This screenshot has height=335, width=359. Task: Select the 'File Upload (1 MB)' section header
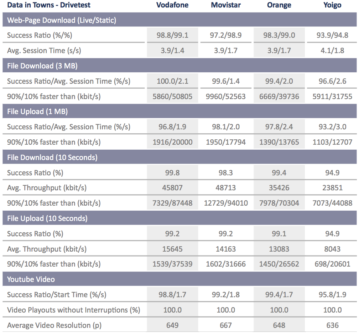point(179,111)
